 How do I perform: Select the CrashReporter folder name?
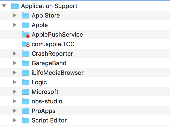[x=52, y=53]
